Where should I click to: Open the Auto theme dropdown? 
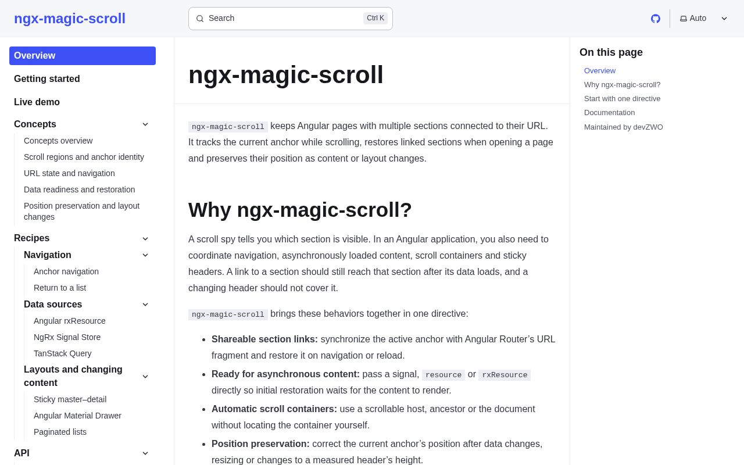pyautogui.click(x=704, y=19)
